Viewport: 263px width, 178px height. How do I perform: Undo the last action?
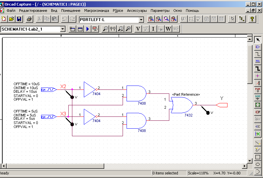[x=65, y=19]
